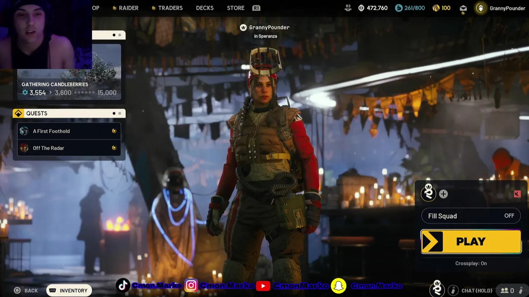Open the mail inbox envelope icon
Screen dimensions: 529x297
click(x=463, y=8)
